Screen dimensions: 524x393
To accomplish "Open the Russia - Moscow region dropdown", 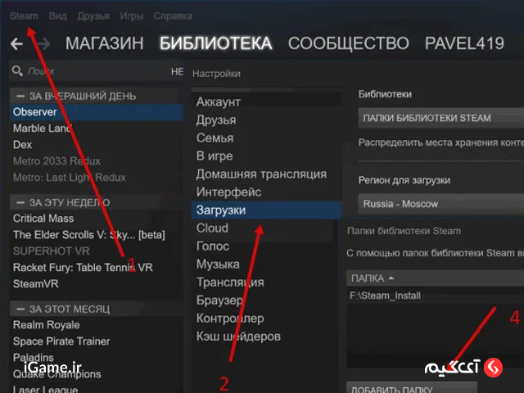I will (x=441, y=204).
